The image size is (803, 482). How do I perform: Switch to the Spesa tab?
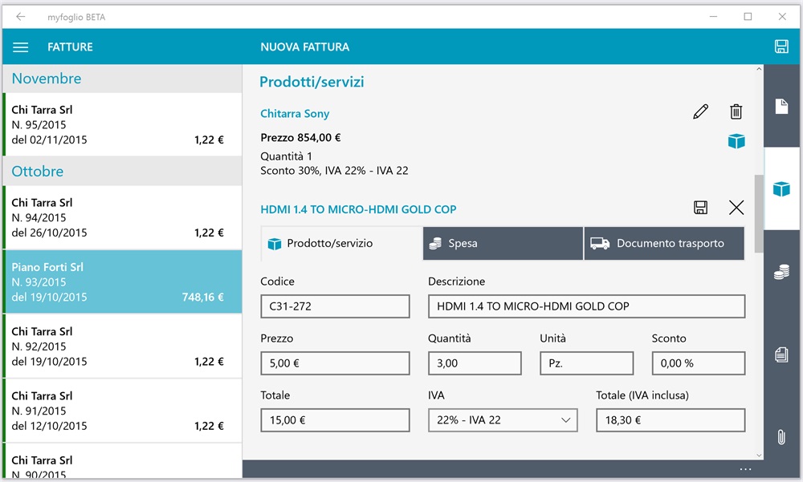[503, 244]
